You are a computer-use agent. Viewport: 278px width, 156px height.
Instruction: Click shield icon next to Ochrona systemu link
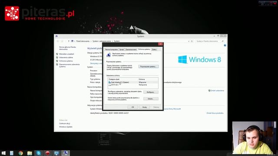57,61
